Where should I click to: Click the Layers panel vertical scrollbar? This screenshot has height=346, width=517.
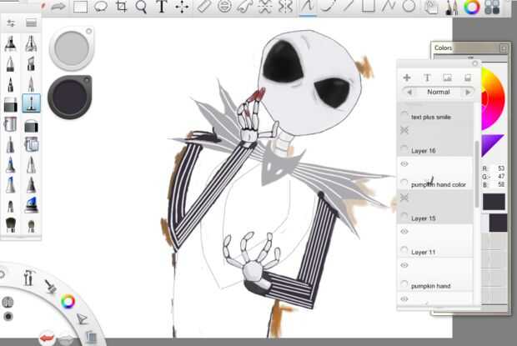point(476,174)
